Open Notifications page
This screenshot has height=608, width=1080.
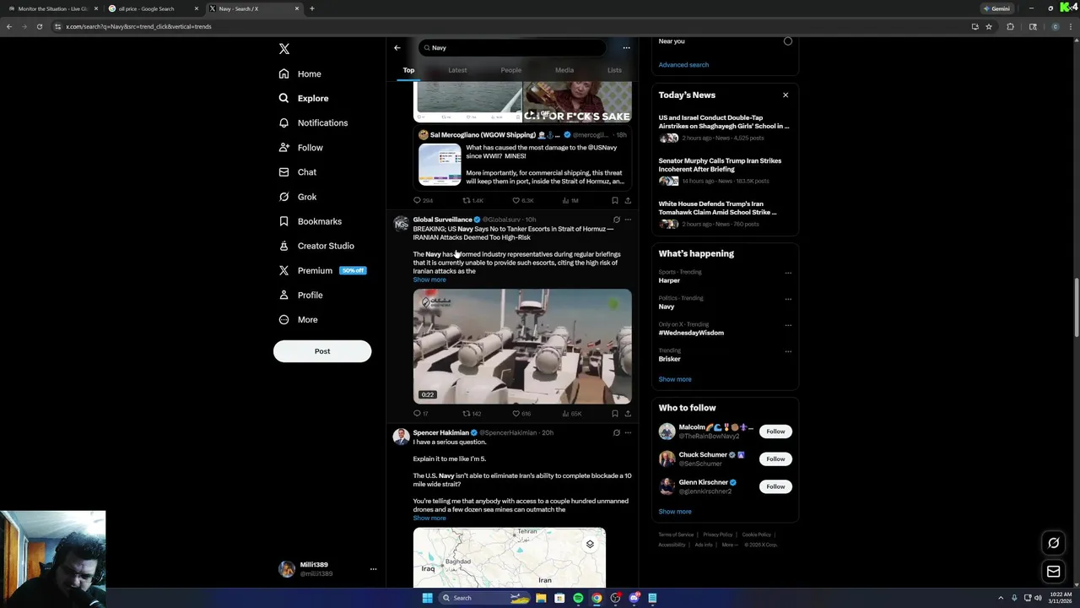click(313, 123)
